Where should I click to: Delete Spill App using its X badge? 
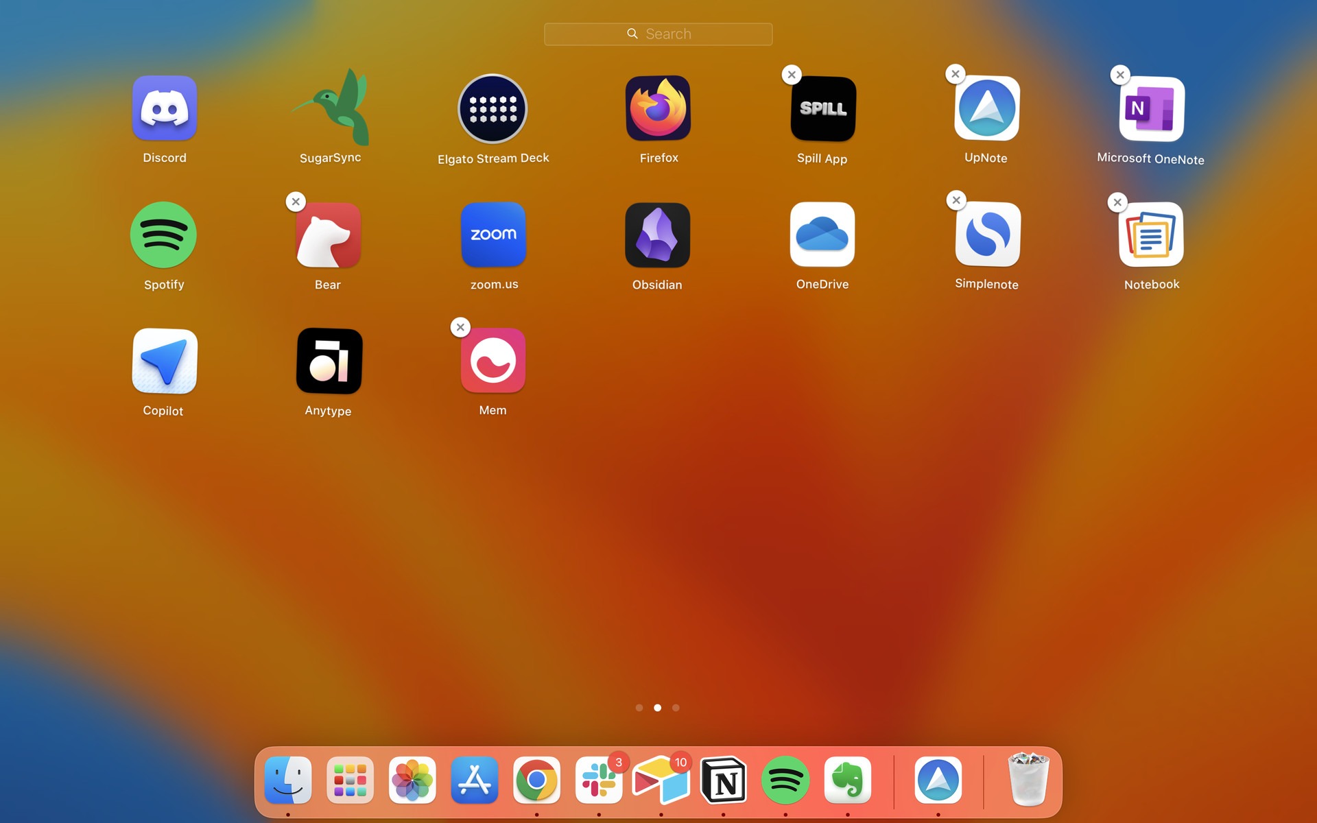pos(792,75)
